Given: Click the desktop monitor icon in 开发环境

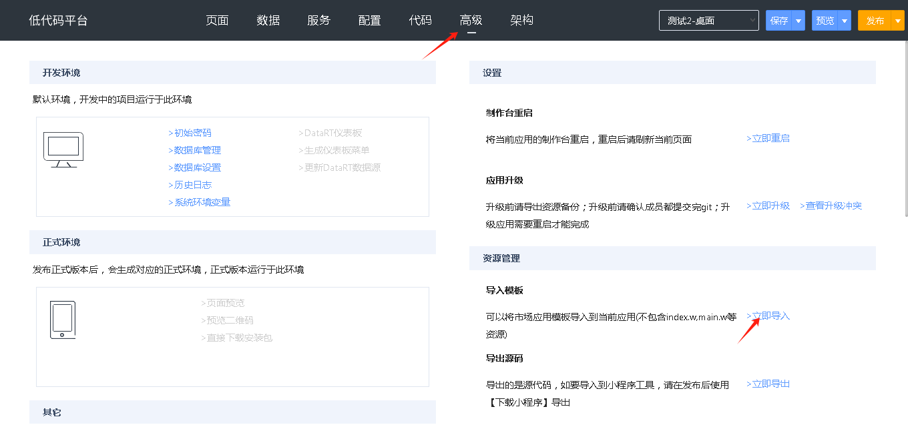Looking at the screenshot, I should (63, 149).
